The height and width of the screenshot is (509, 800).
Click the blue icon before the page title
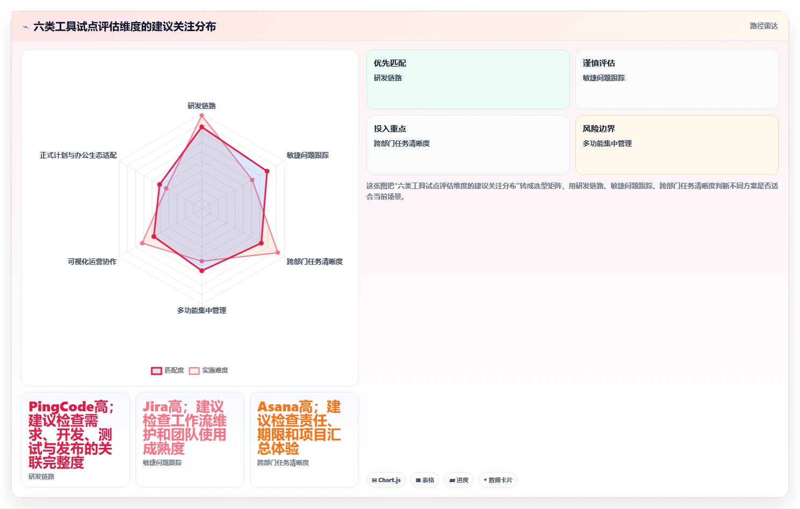pos(25,27)
